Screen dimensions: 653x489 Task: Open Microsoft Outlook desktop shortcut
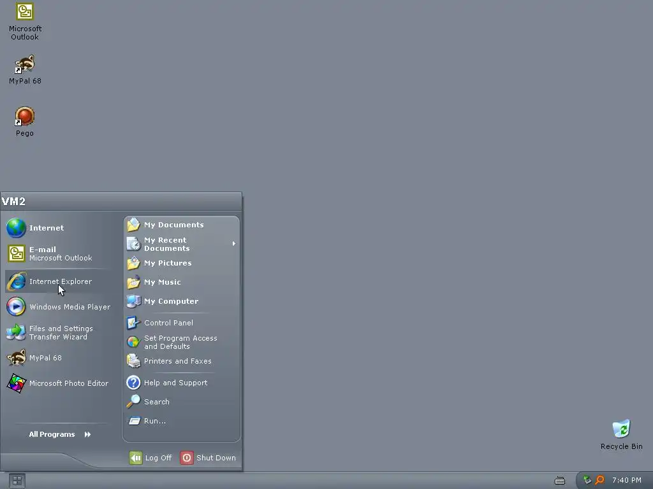25,22
